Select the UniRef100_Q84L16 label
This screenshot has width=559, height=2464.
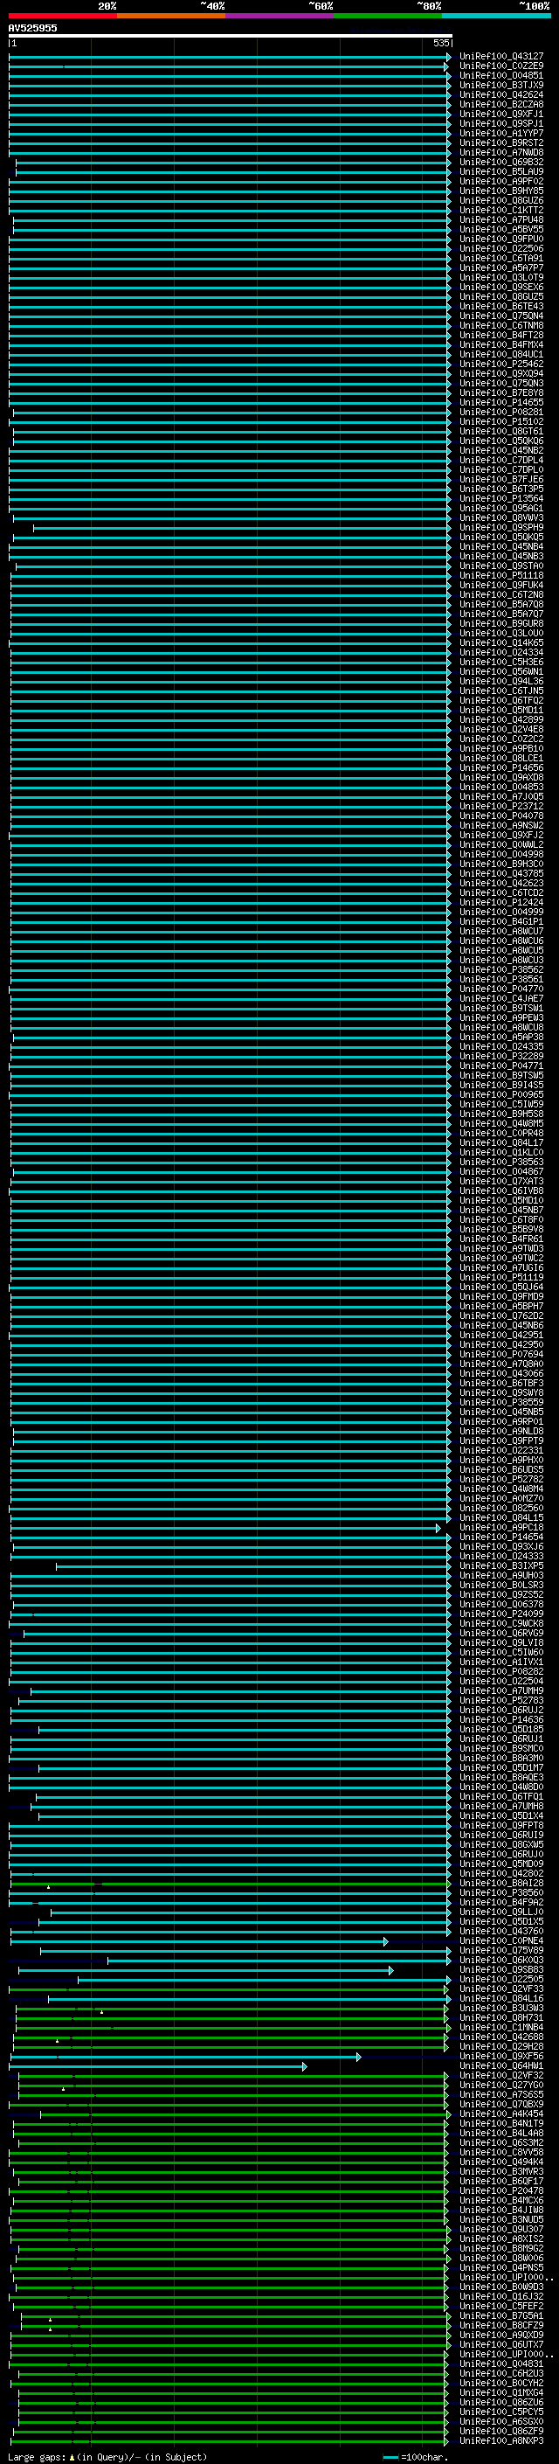tap(501, 1999)
